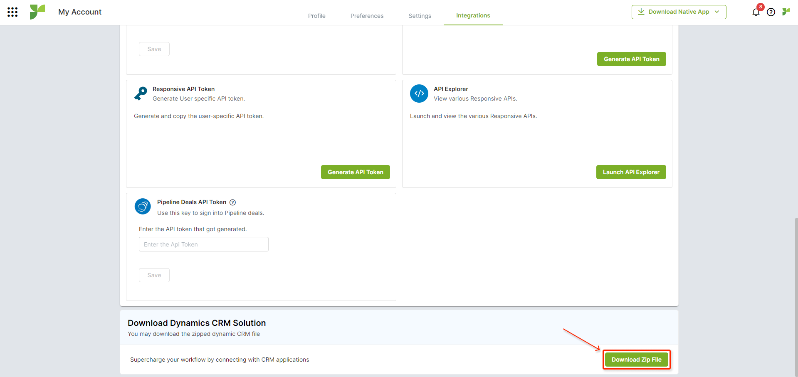
Task: Select the Integrations tab
Action: click(x=473, y=15)
